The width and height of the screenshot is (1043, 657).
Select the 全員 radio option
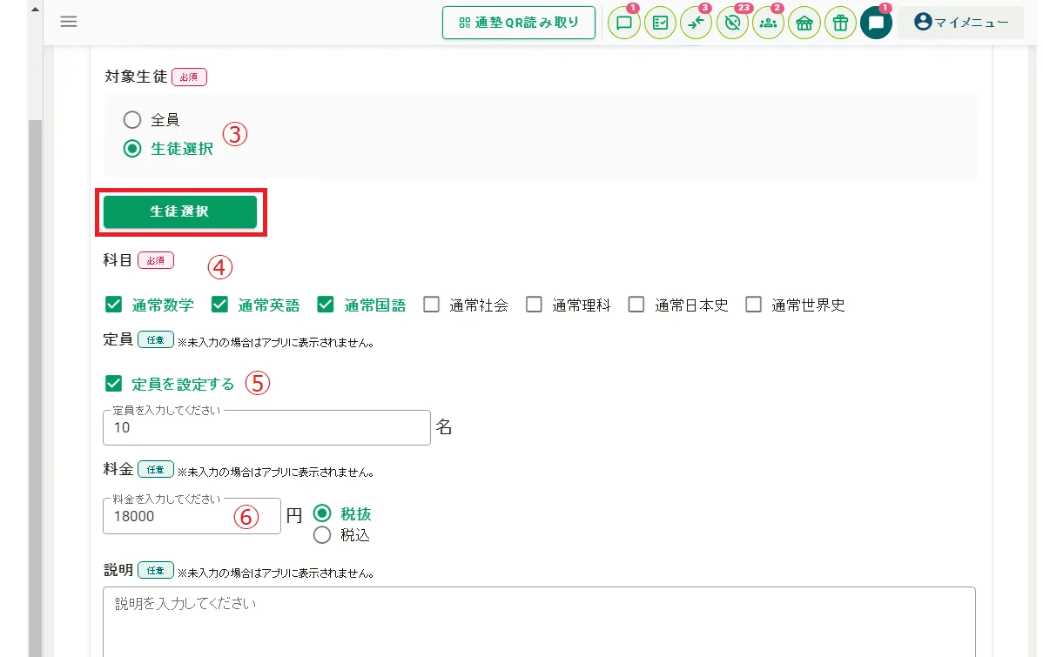pos(132,120)
